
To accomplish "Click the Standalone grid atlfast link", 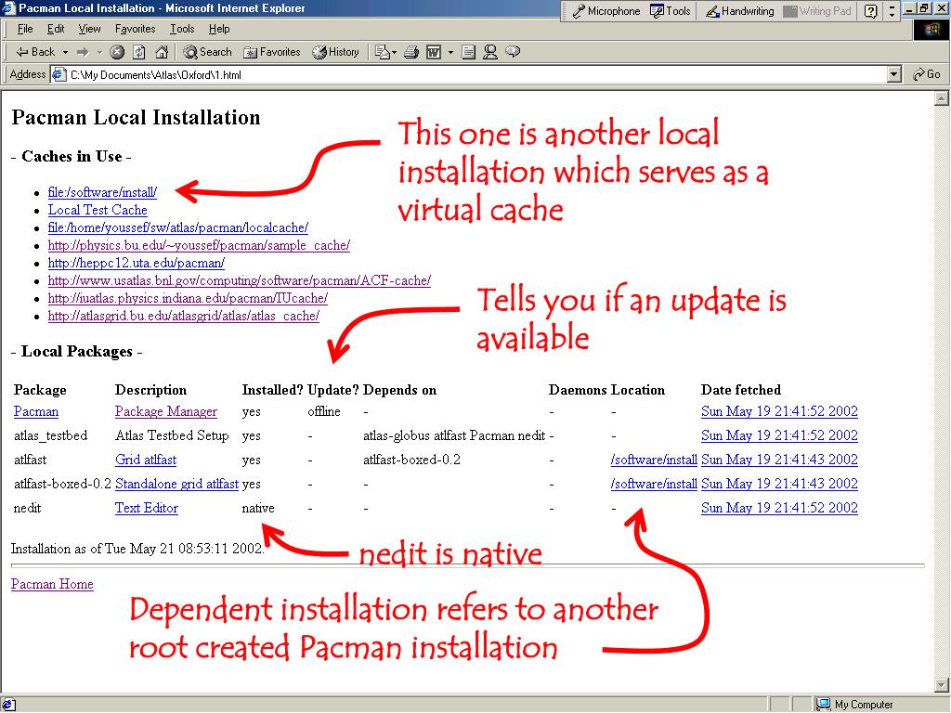I will tap(176, 484).
